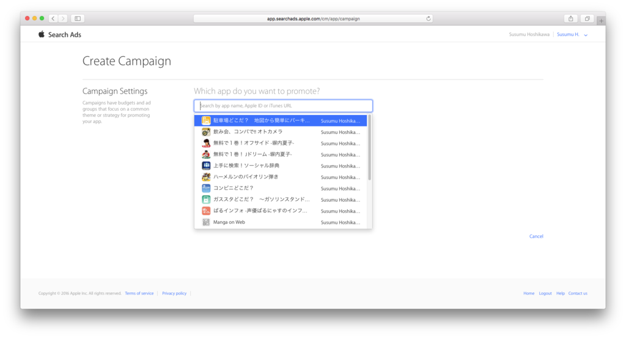This screenshot has height=338, width=626.
Task: Click the ガススタどこだ？ app icon
Action: (x=206, y=199)
